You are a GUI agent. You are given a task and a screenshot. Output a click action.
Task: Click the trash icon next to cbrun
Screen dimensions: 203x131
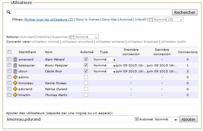(x=15, y=71)
